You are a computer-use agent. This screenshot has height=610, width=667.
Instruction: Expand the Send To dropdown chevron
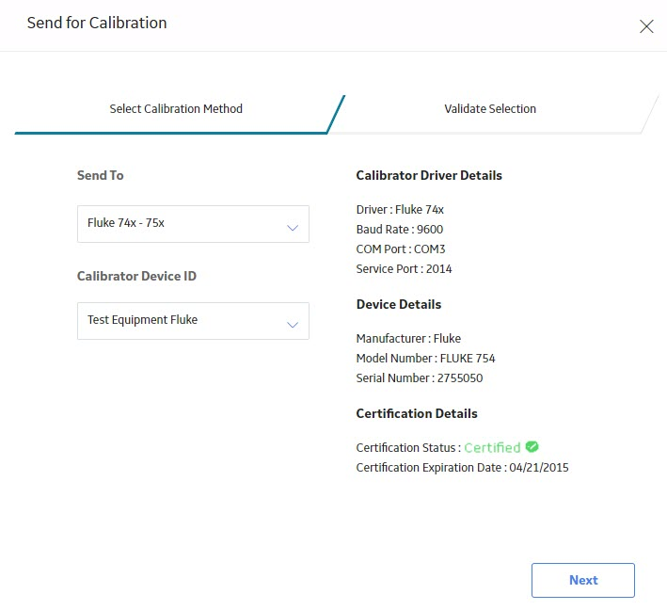tap(293, 228)
